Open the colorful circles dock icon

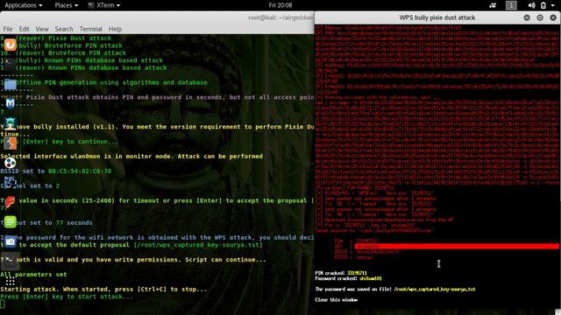[x=10, y=164]
